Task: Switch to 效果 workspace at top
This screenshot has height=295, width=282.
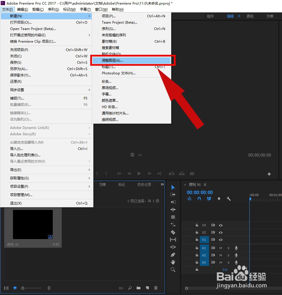Action: [270, 16]
